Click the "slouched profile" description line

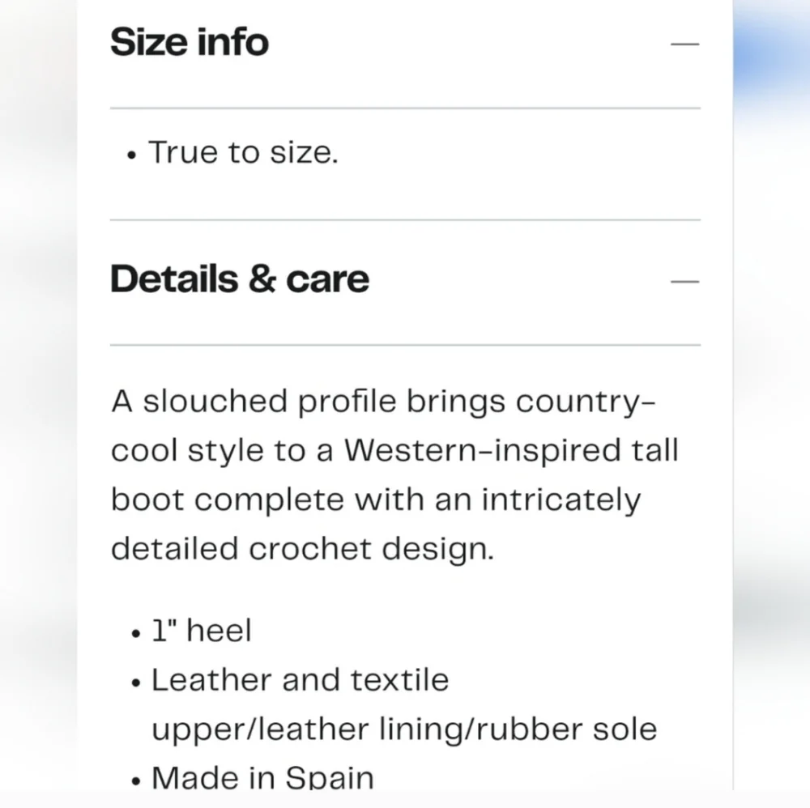click(384, 401)
